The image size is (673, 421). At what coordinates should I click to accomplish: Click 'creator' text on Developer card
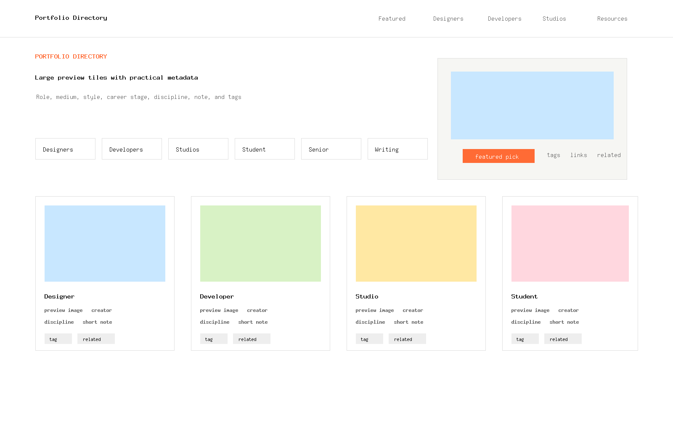click(257, 310)
